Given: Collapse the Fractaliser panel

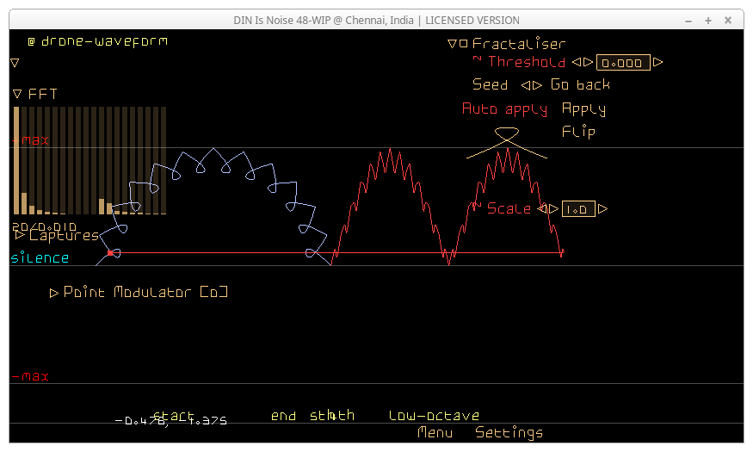Looking at the screenshot, I should coord(452,44).
